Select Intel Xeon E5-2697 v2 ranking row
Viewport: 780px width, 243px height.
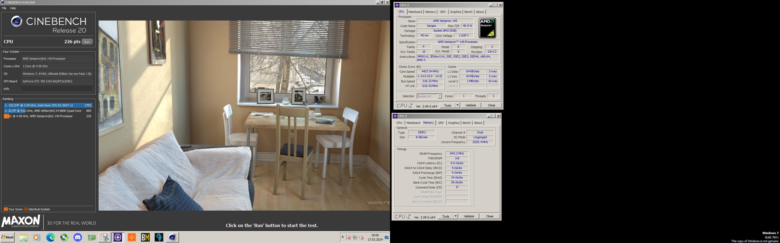pyautogui.click(x=48, y=105)
